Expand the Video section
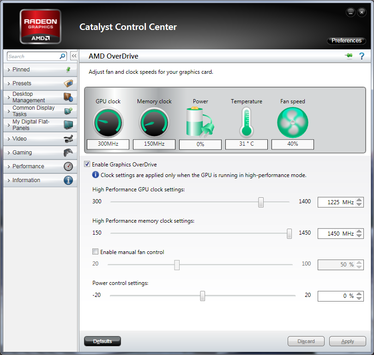The height and width of the screenshot is (355, 374). point(40,139)
